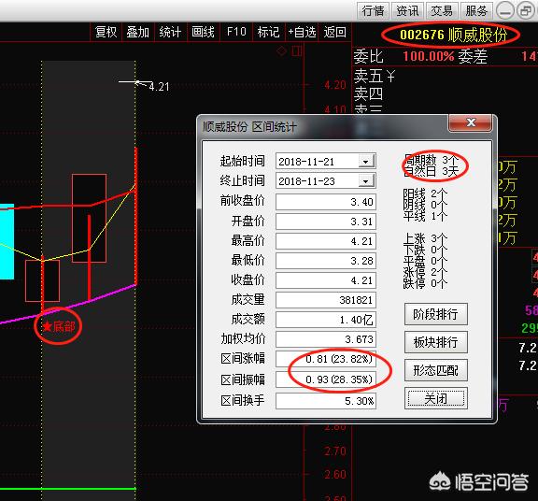538x501 pixels.
Task: Click the 开盘价 value 3.31
Action: click(x=326, y=222)
